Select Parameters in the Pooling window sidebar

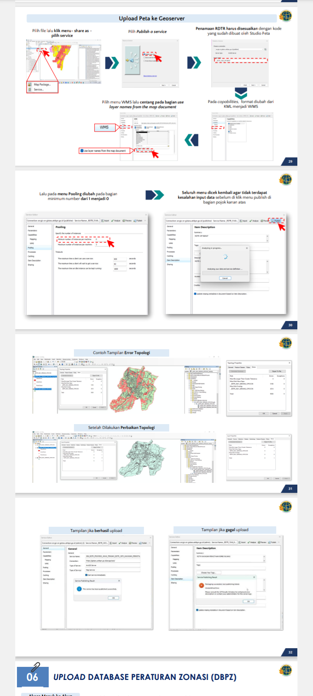click(x=33, y=231)
